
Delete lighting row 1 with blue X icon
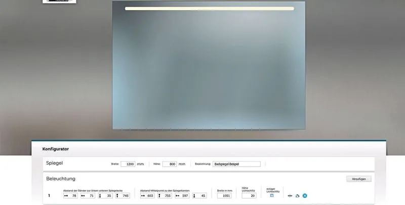click(x=305, y=195)
